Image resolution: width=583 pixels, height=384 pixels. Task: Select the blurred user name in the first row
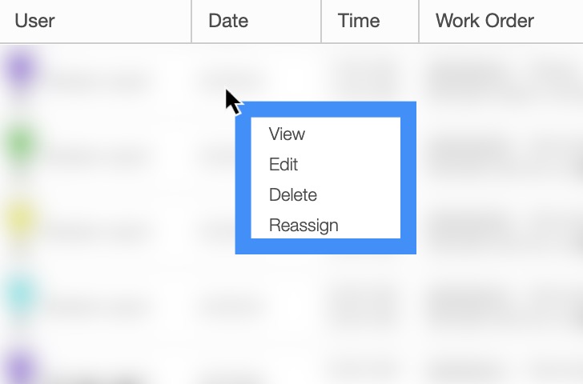98,80
